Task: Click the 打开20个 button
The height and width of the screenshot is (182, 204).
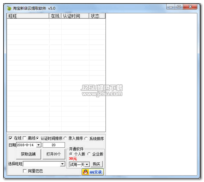Action: [54, 154]
